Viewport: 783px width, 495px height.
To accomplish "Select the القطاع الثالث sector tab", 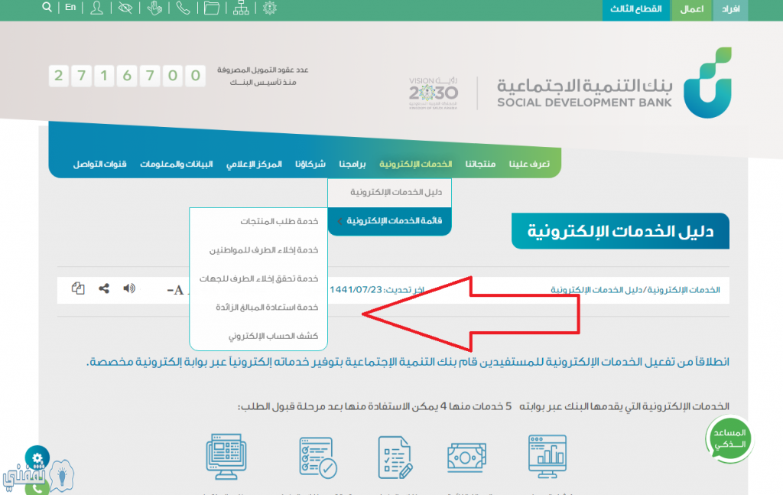I will point(635,9).
